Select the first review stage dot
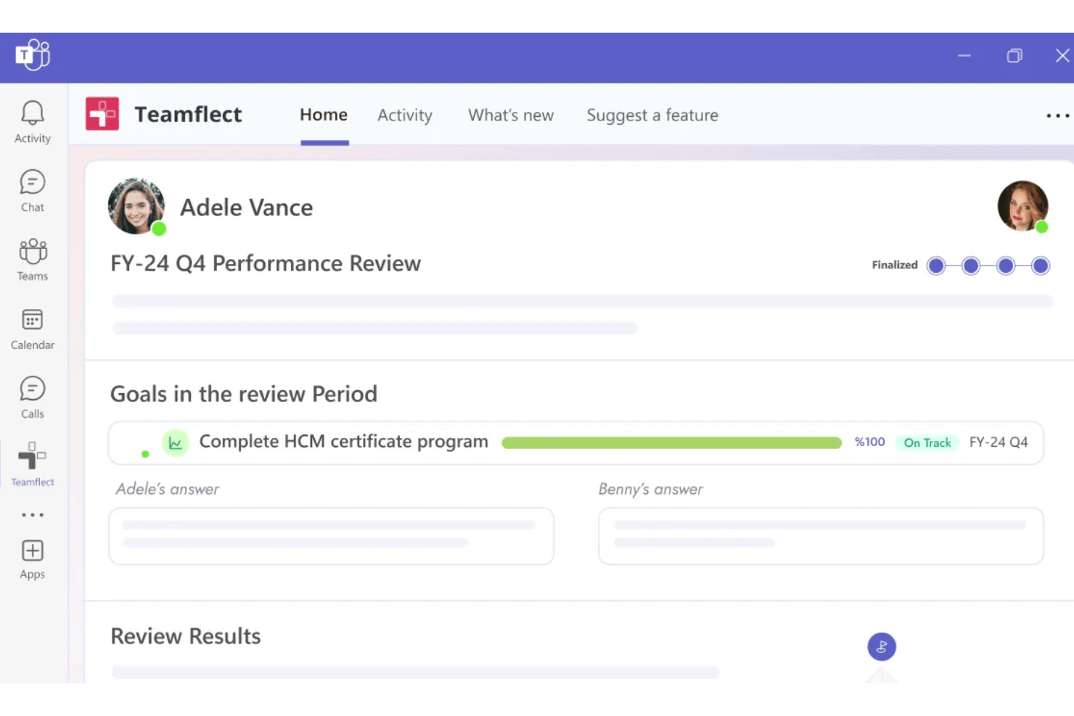This screenshot has height=716, width=1074. 936,266
